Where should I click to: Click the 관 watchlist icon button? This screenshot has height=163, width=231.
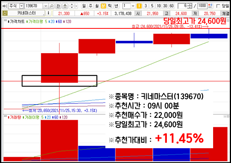pyautogui.click(x=58, y=6)
